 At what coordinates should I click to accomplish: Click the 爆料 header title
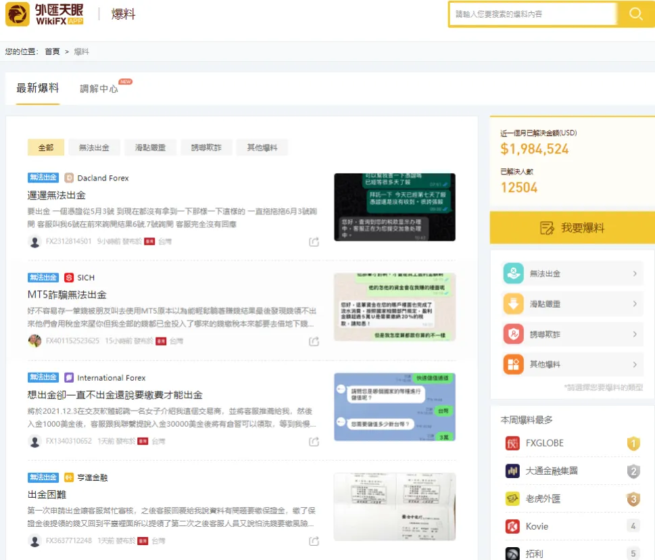pos(123,14)
